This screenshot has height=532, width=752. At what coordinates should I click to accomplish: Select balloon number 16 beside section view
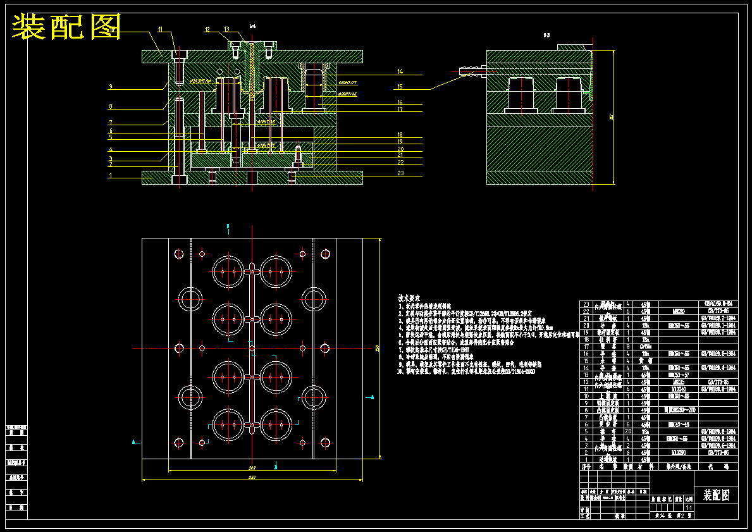click(x=400, y=102)
